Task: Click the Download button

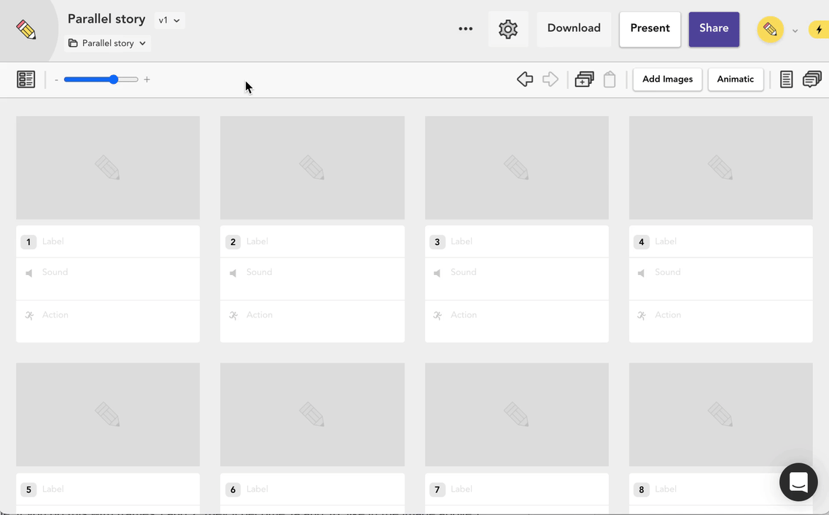Action: [x=574, y=28]
